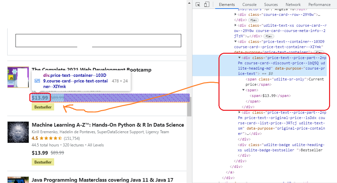The height and width of the screenshot is (183, 337).
Task: Expand the udlite-text-xs course-meta-info div
Action: [235, 25]
